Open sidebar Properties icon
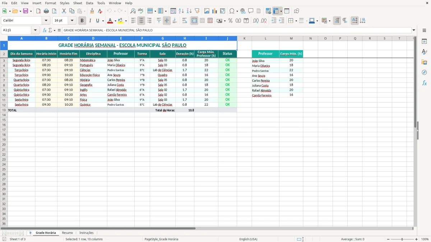 point(424,42)
